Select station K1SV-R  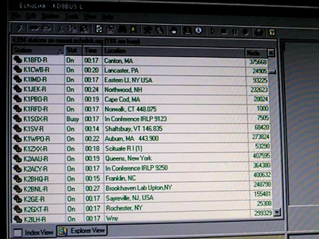click(34, 129)
